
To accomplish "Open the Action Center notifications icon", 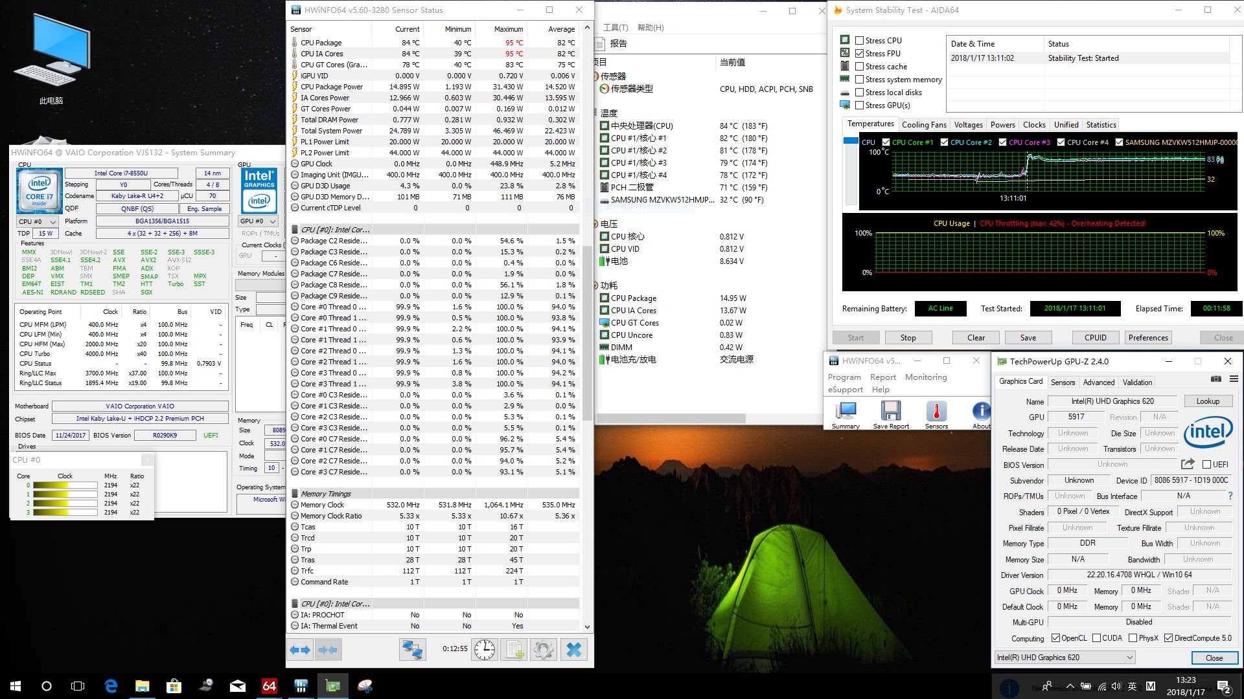I will pos(1224,686).
